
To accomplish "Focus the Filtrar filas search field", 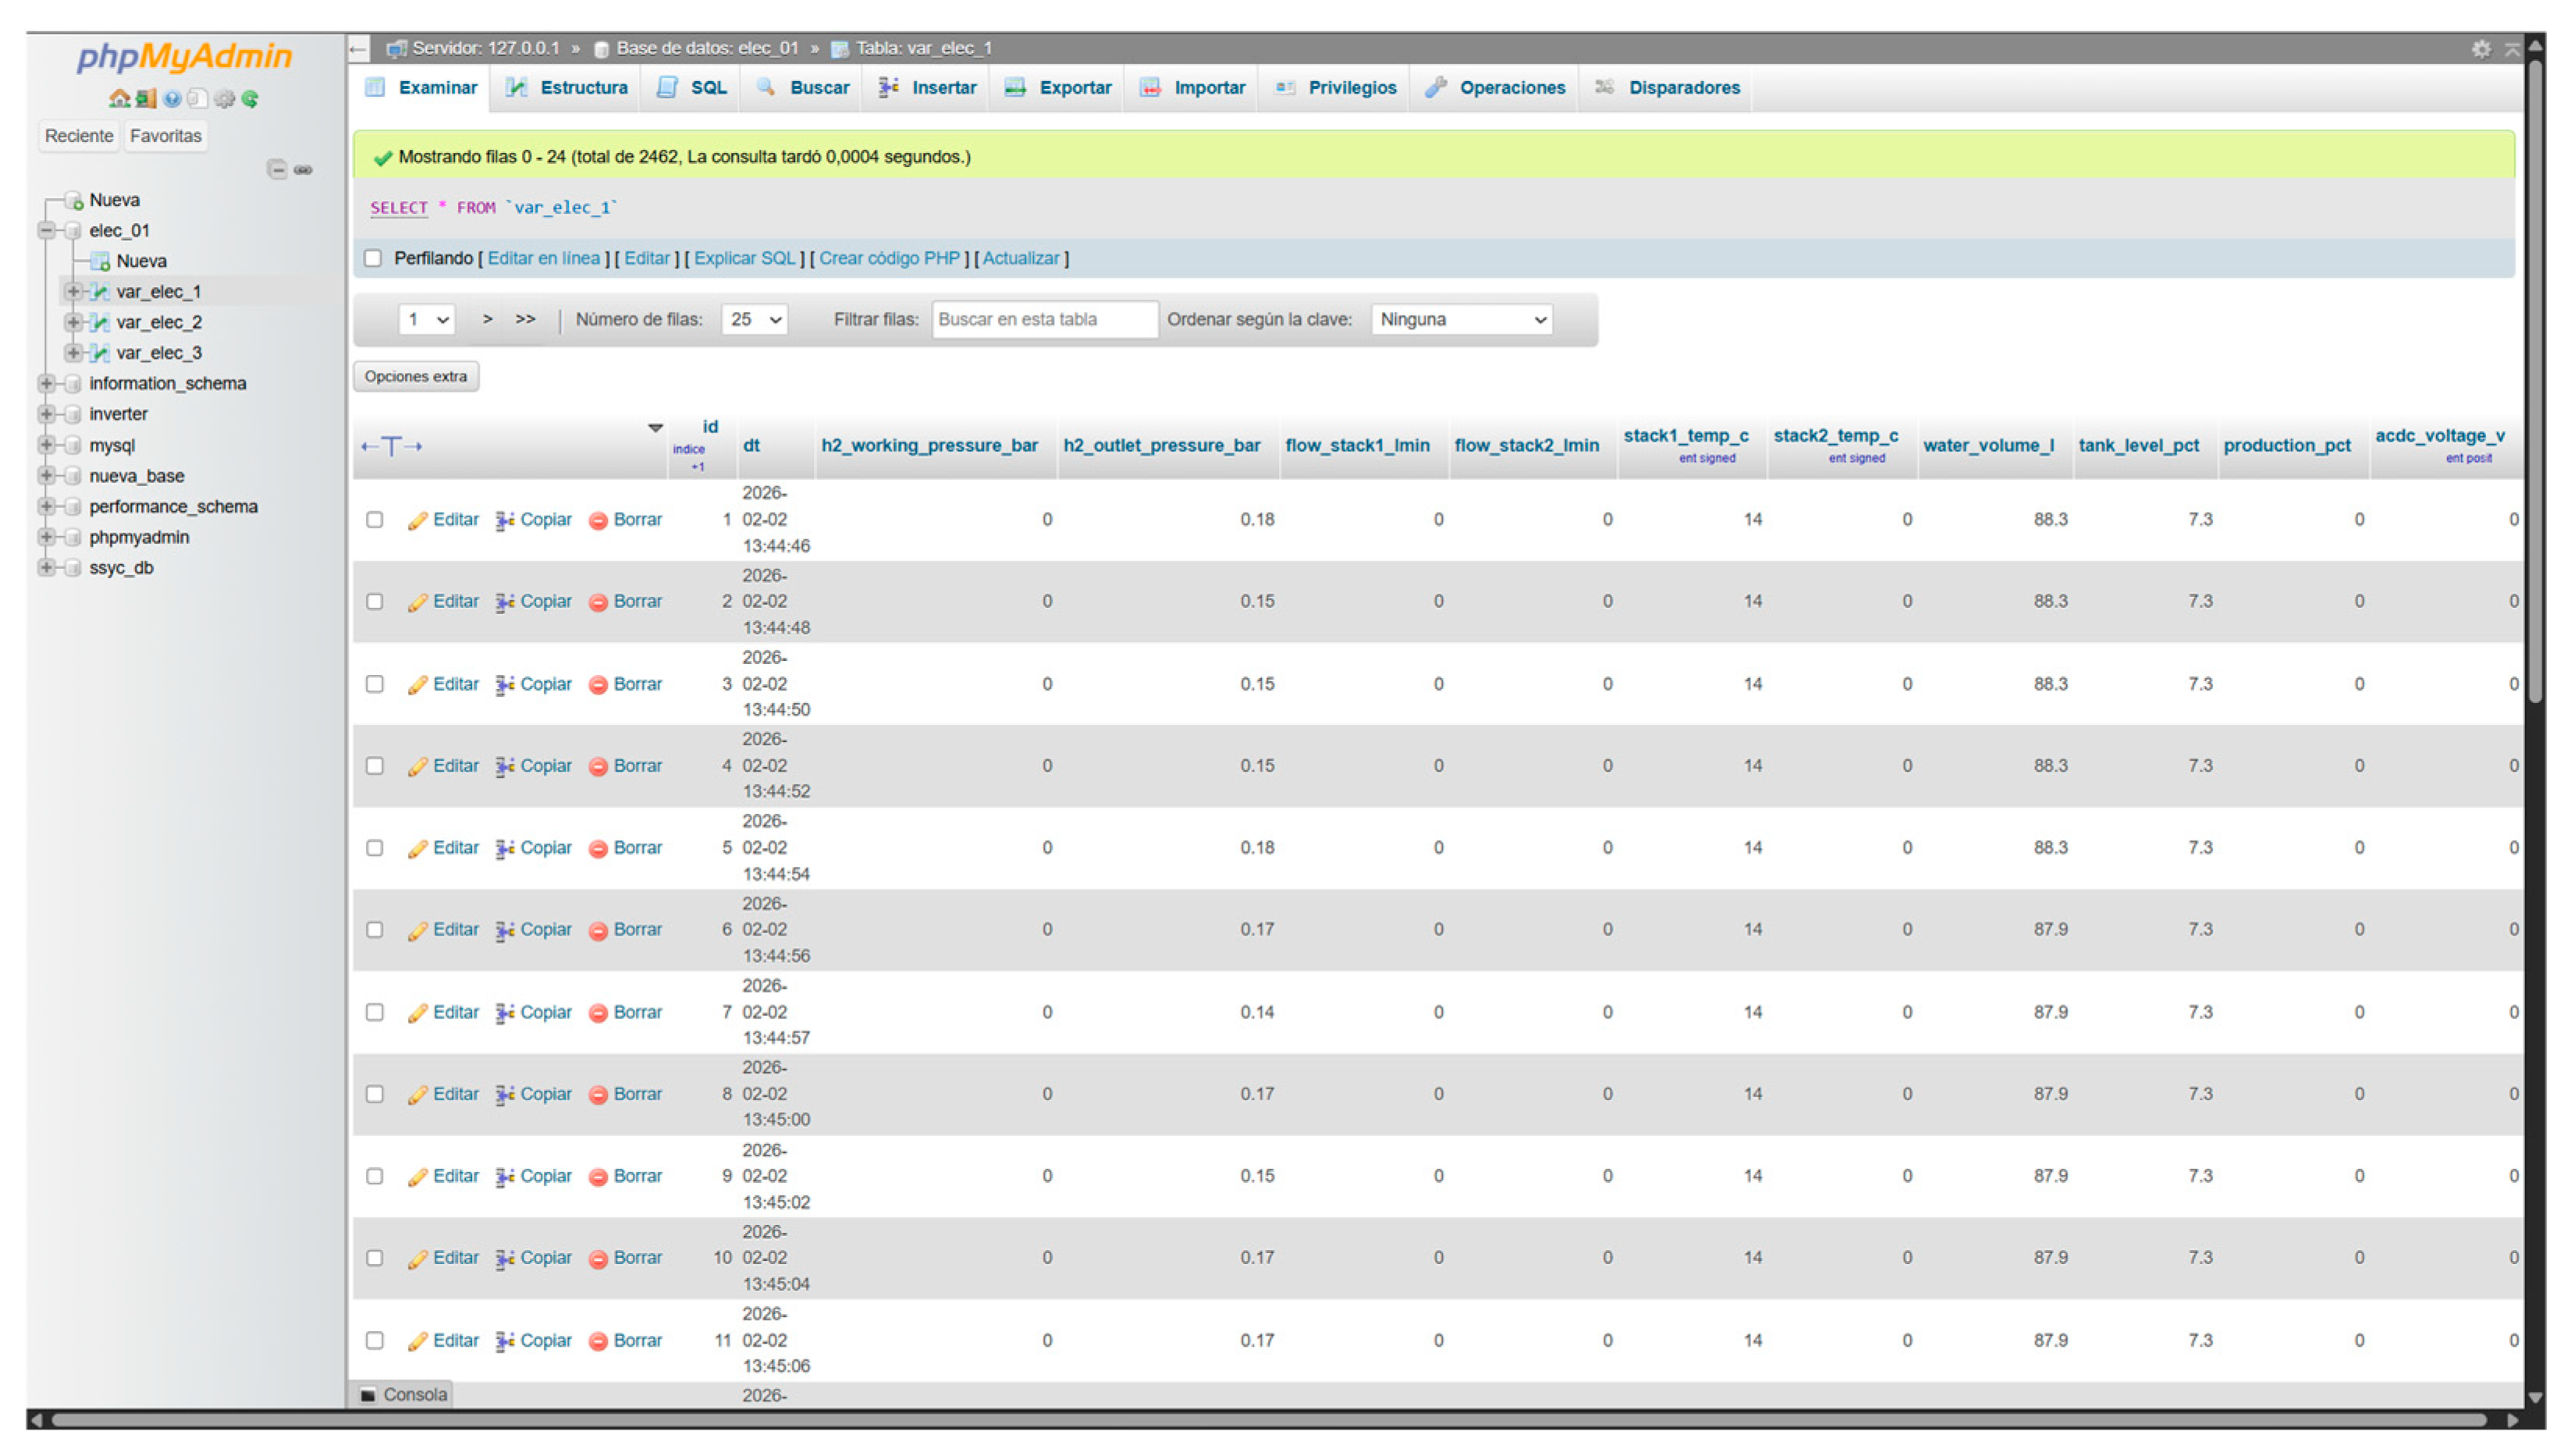I will 1045,320.
